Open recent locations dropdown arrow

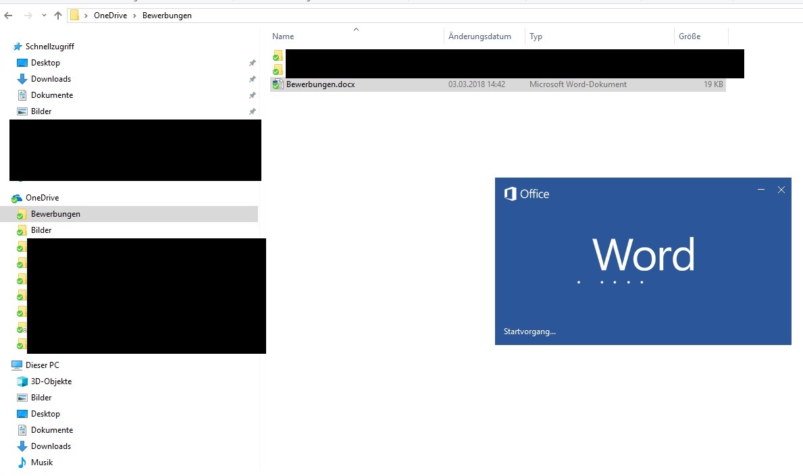(44, 16)
